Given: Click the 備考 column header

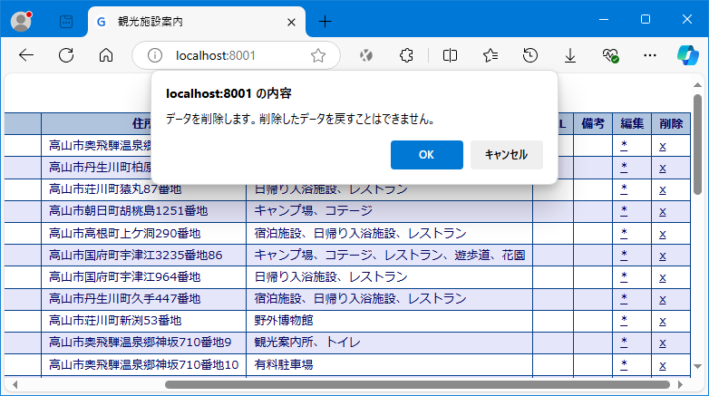Looking at the screenshot, I should click(593, 123).
